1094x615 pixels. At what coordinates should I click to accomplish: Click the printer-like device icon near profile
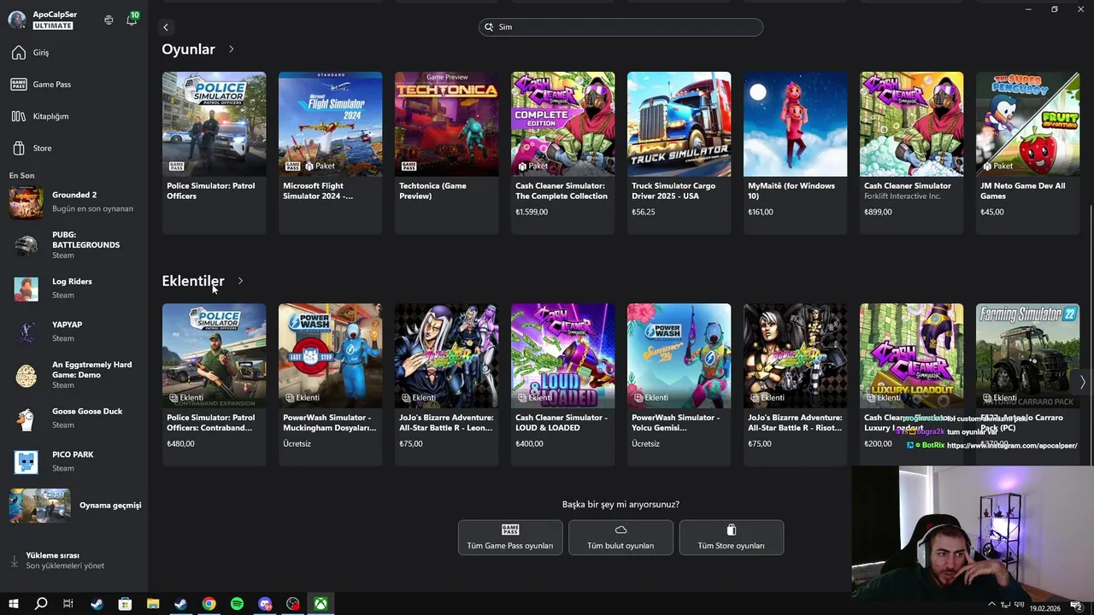click(x=109, y=20)
